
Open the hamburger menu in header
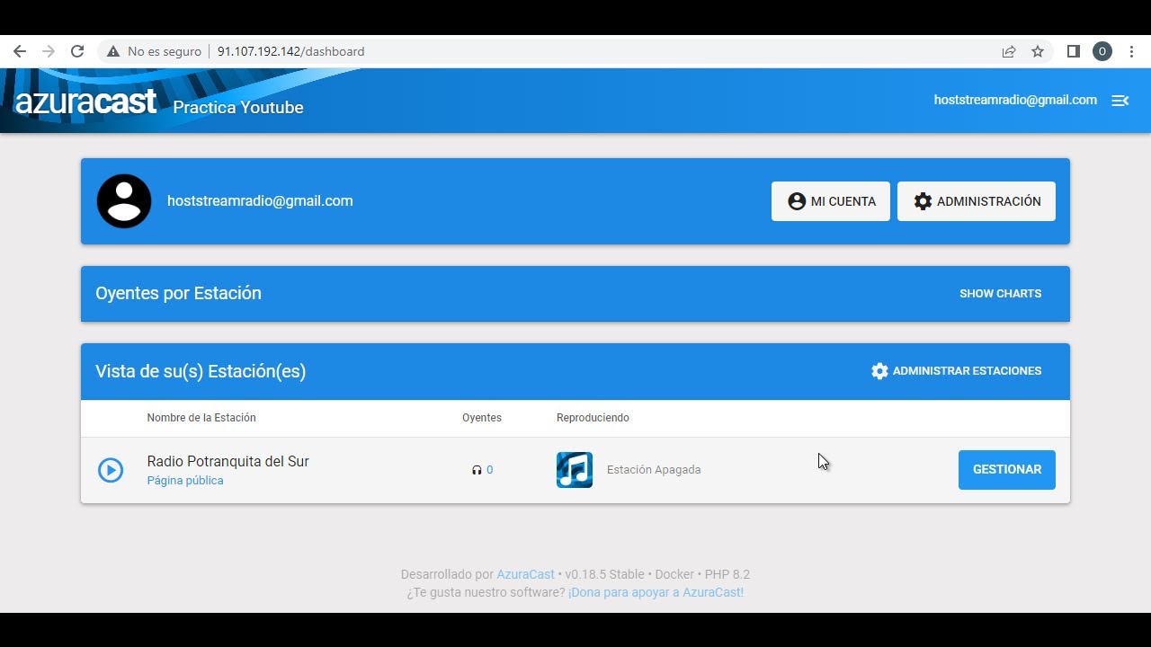point(1120,101)
